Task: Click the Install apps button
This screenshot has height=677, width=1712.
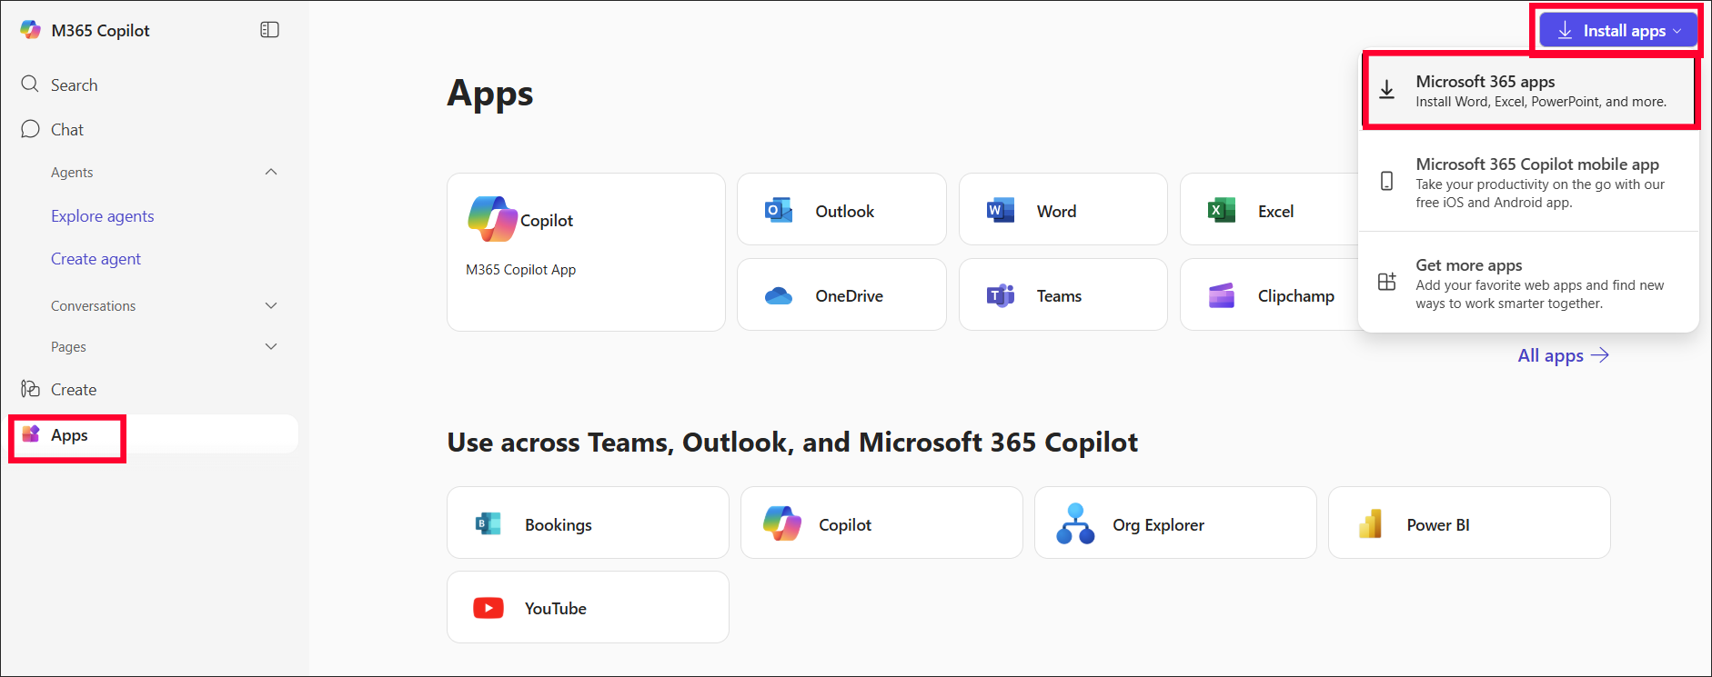Action: (1618, 30)
